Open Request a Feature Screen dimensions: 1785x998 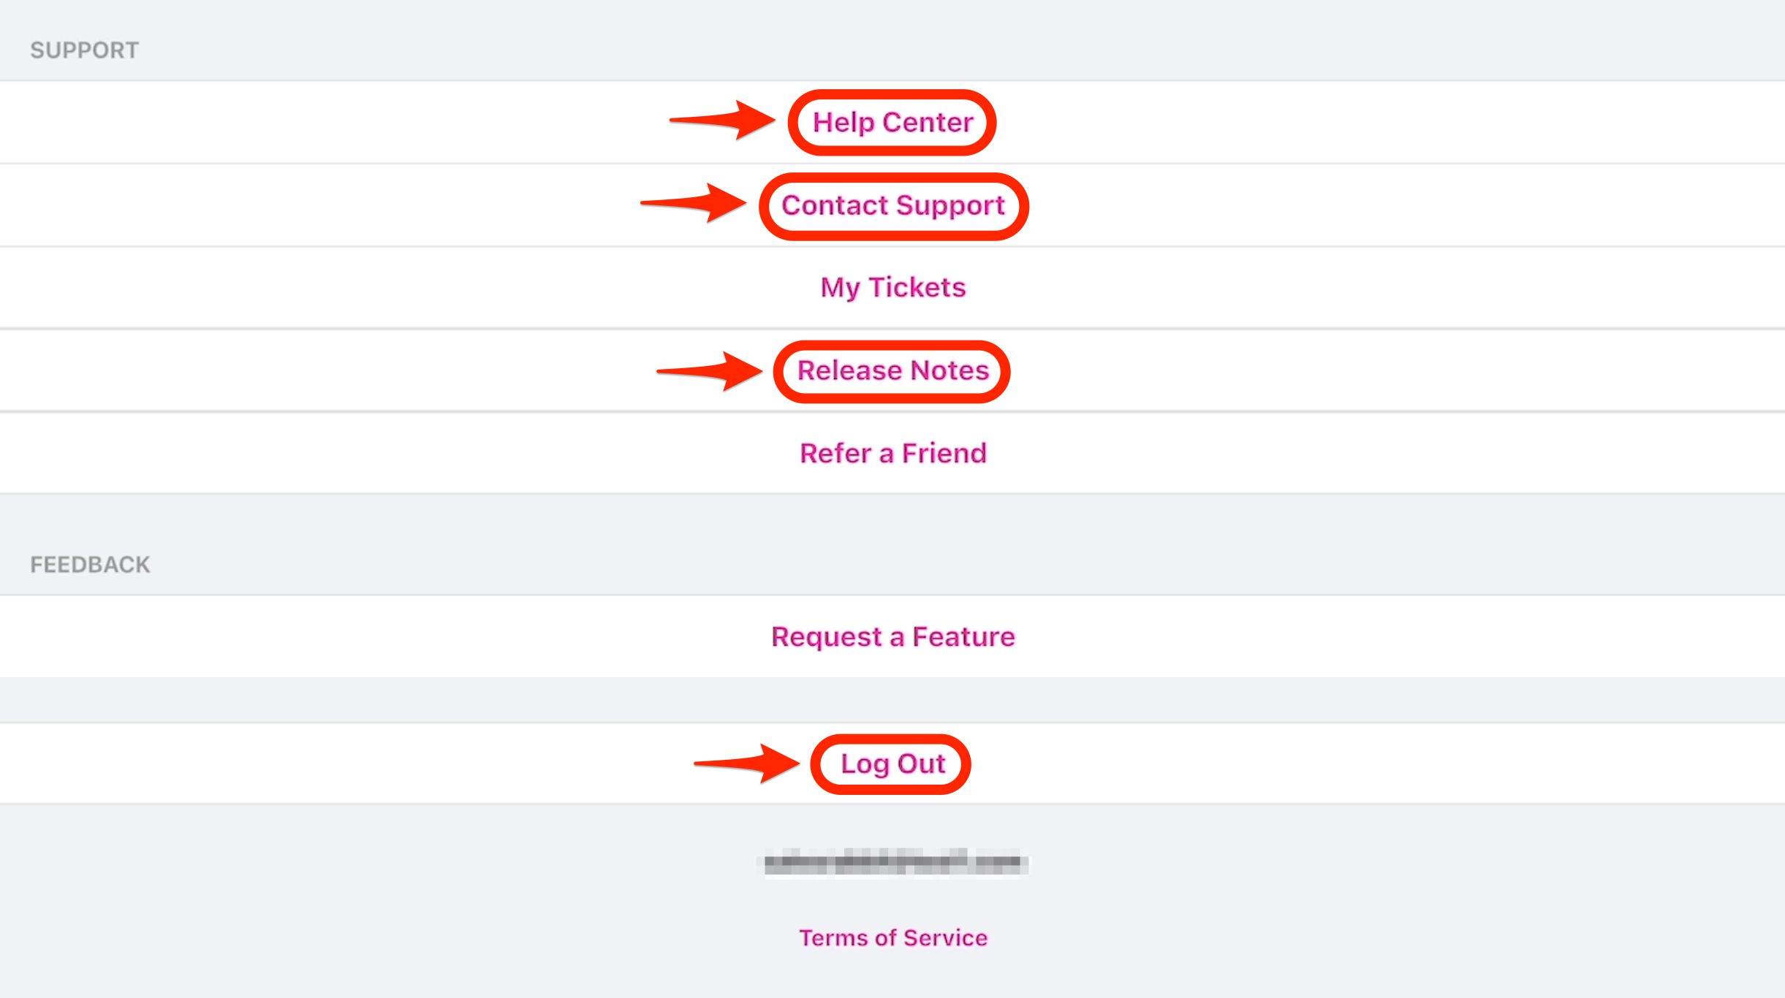pyautogui.click(x=892, y=637)
